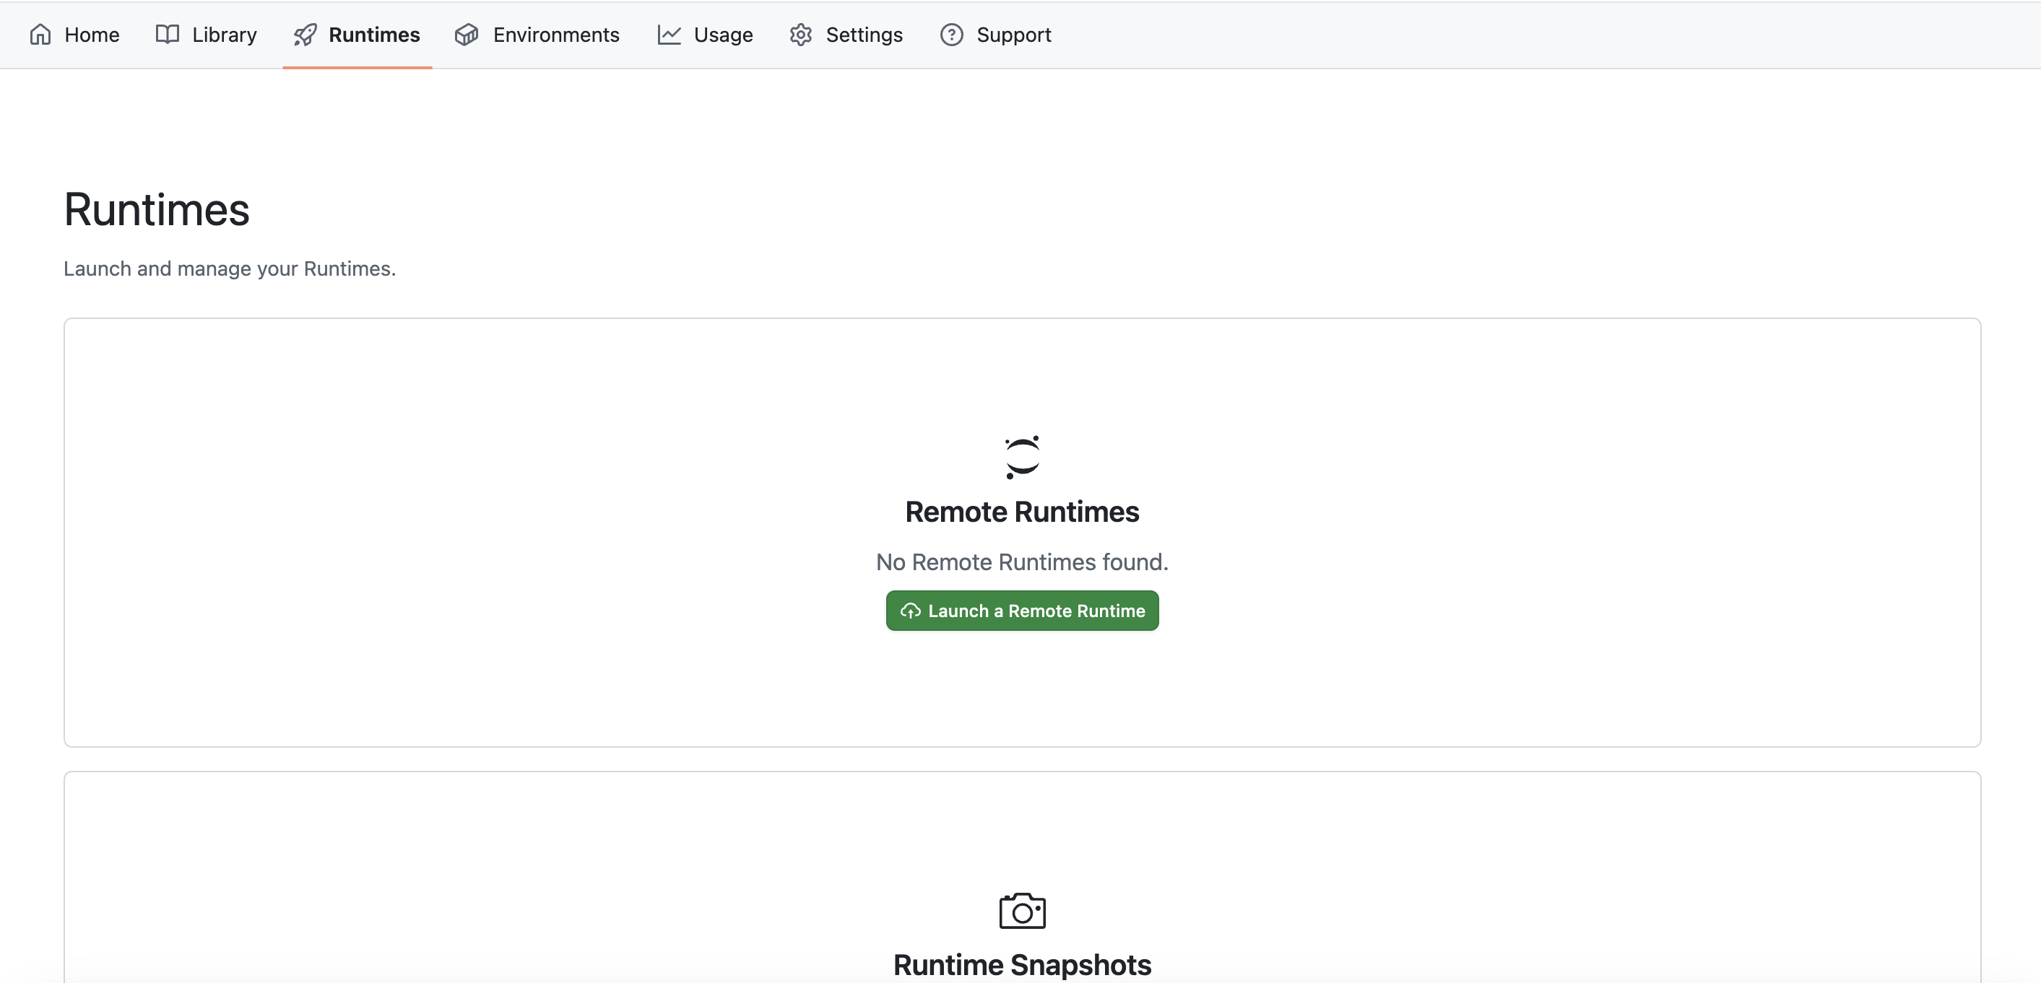Open the Usage tab
This screenshot has width=2041, height=983.
705,35
